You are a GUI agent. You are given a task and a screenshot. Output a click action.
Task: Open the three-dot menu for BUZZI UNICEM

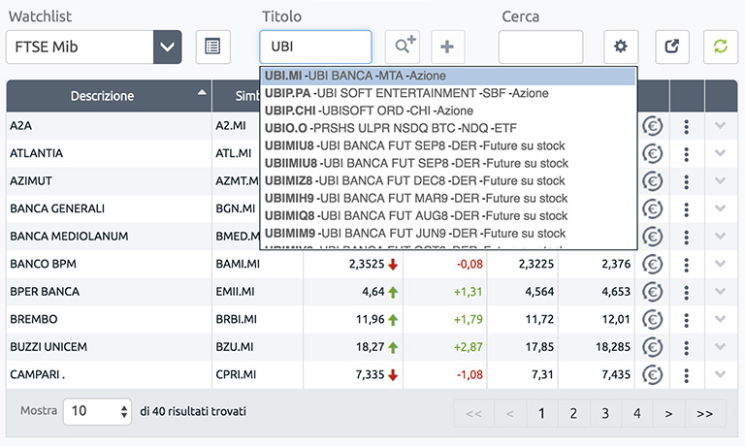point(686,347)
